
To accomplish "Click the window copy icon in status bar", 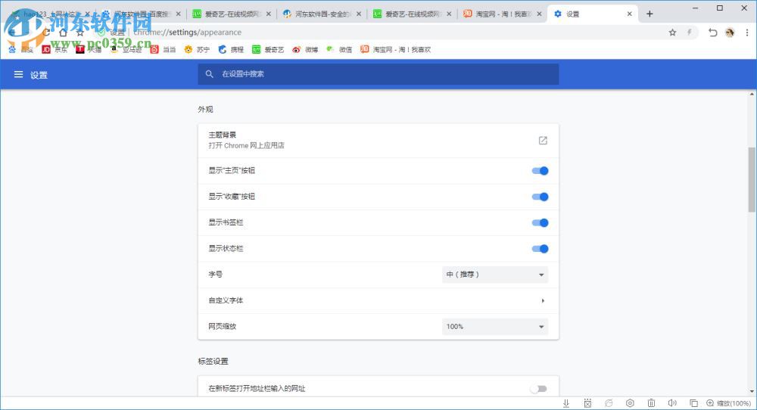I will click(x=693, y=403).
